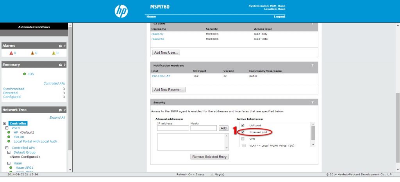This screenshot has height=182, width=400.
Task: Collapse the Haan group node
Action: point(7,163)
